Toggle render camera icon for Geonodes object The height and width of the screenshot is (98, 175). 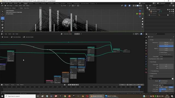[x=173, y=11]
